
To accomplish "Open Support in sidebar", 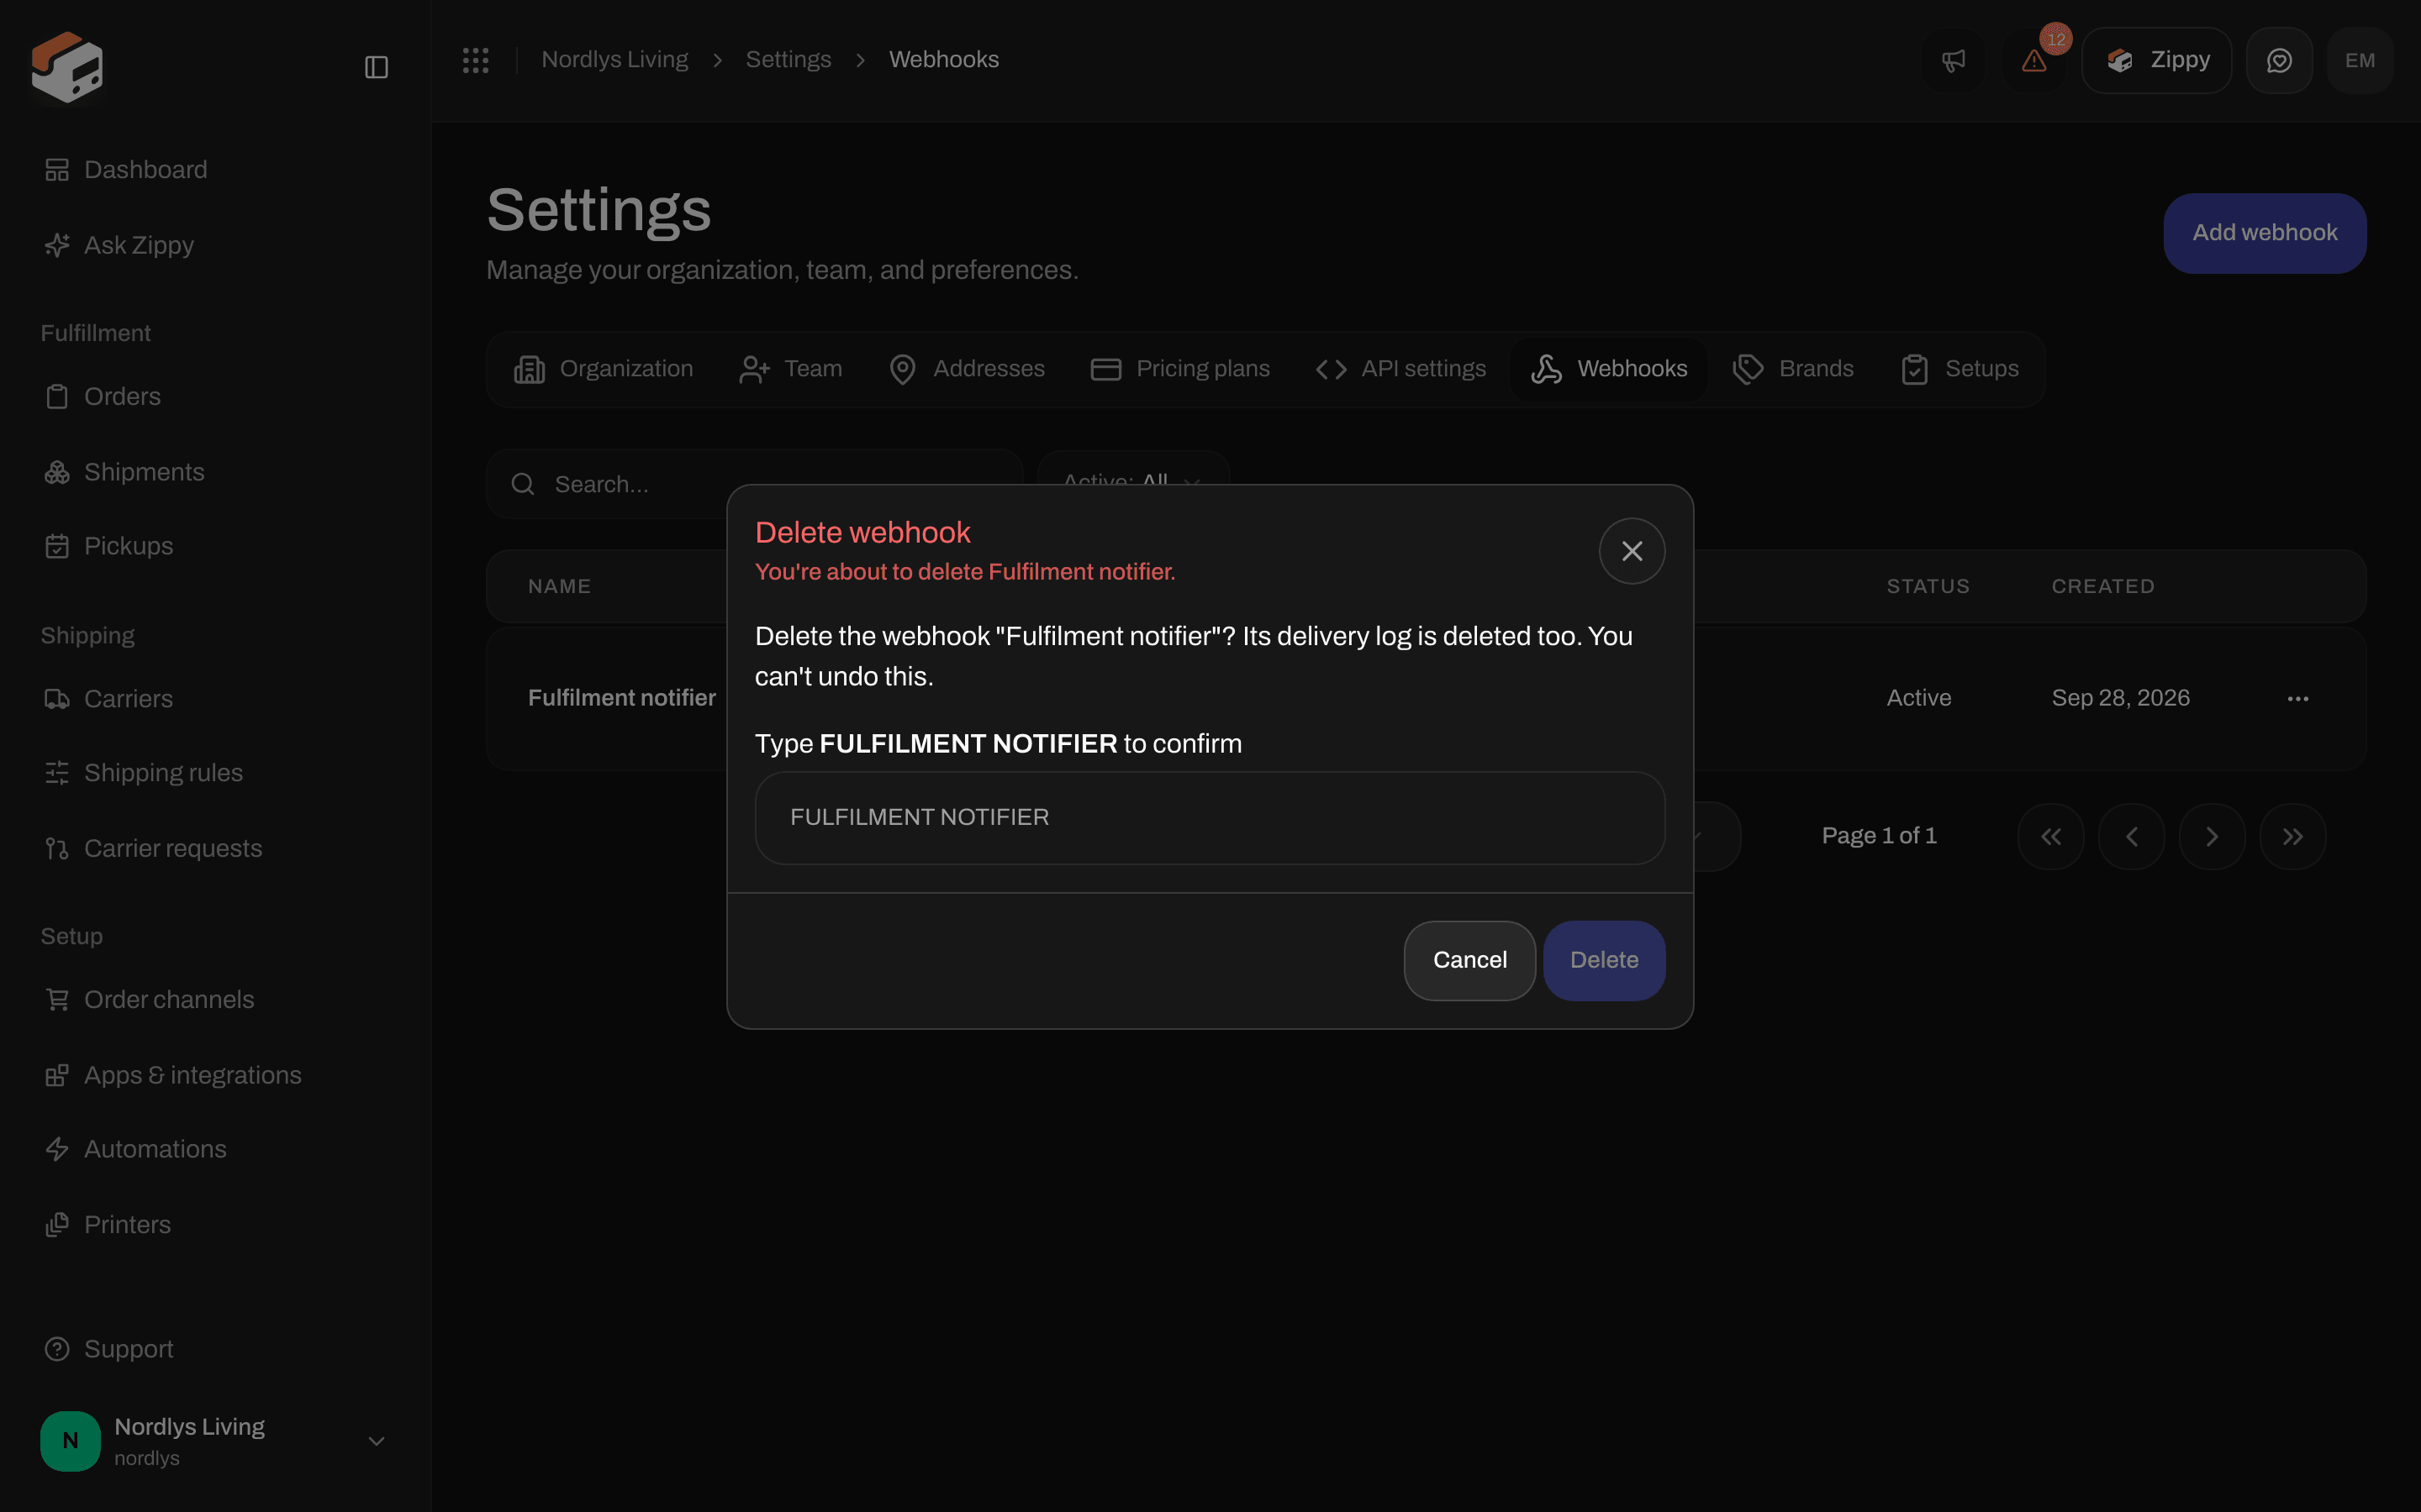I will click(x=108, y=1349).
